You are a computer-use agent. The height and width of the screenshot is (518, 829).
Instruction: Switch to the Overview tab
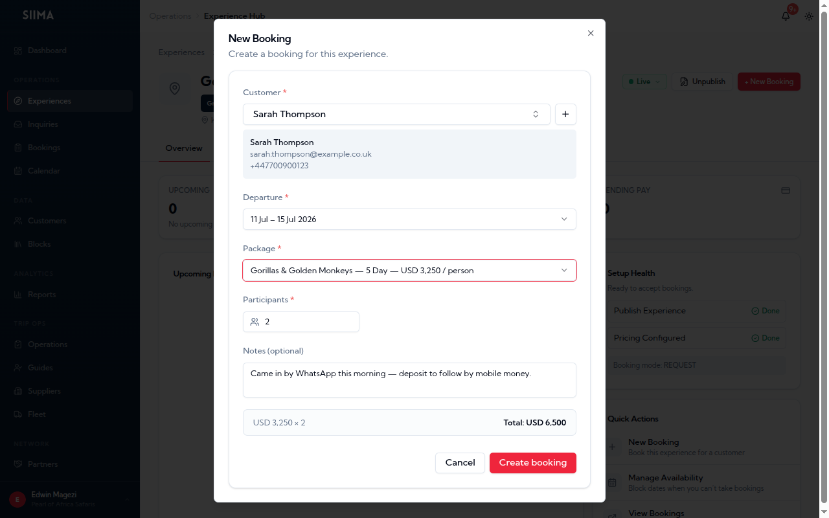[x=184, y=148]
